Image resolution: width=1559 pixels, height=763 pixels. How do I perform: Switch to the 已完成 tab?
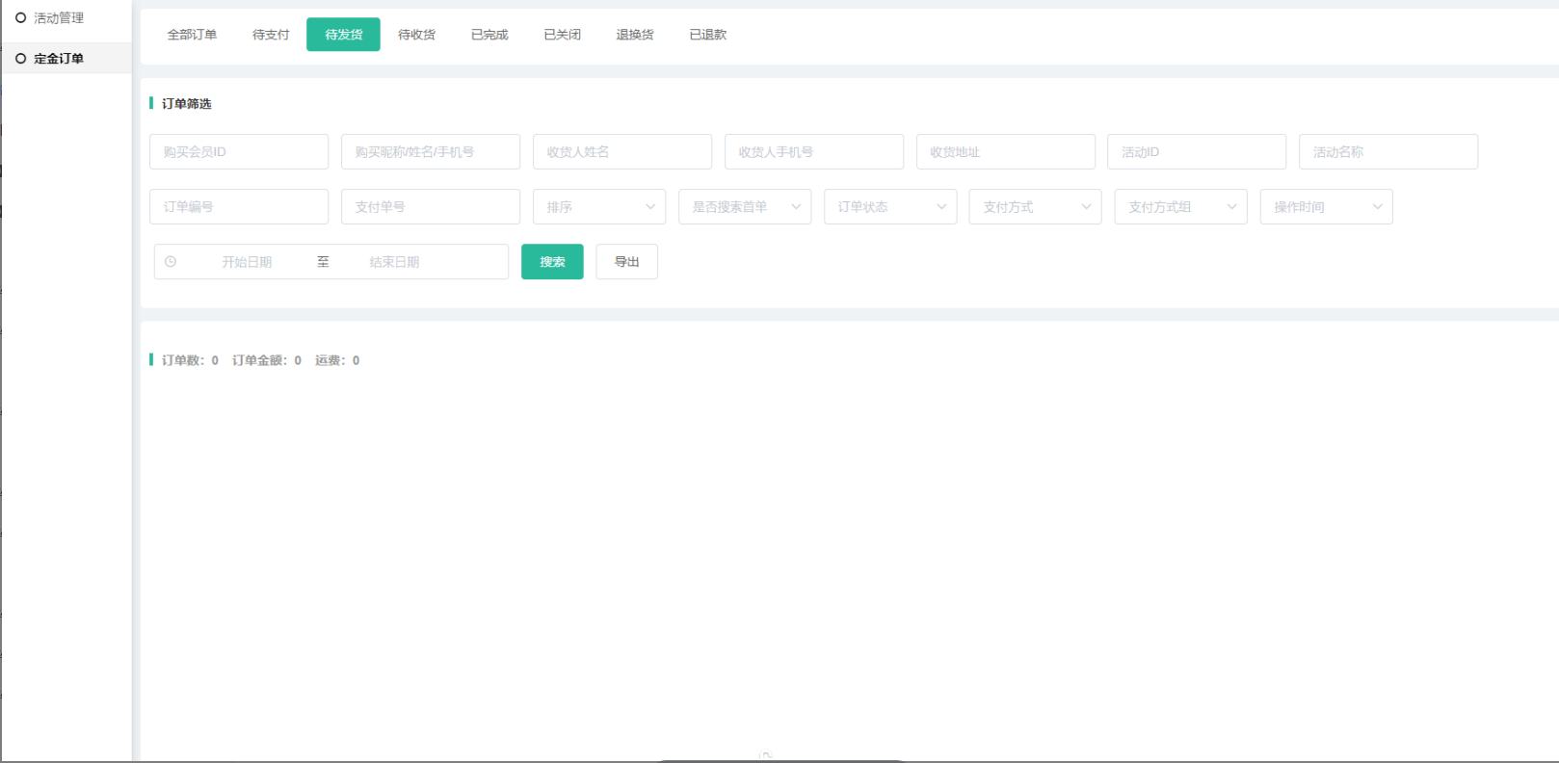pyautogui.click(x=489, y=35)
